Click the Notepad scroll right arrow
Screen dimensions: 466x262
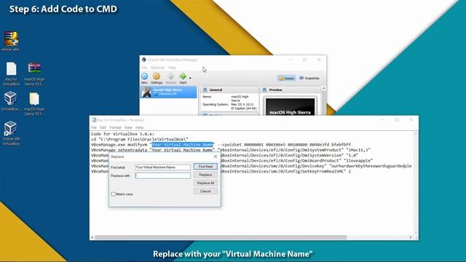[x=411, y=237]
